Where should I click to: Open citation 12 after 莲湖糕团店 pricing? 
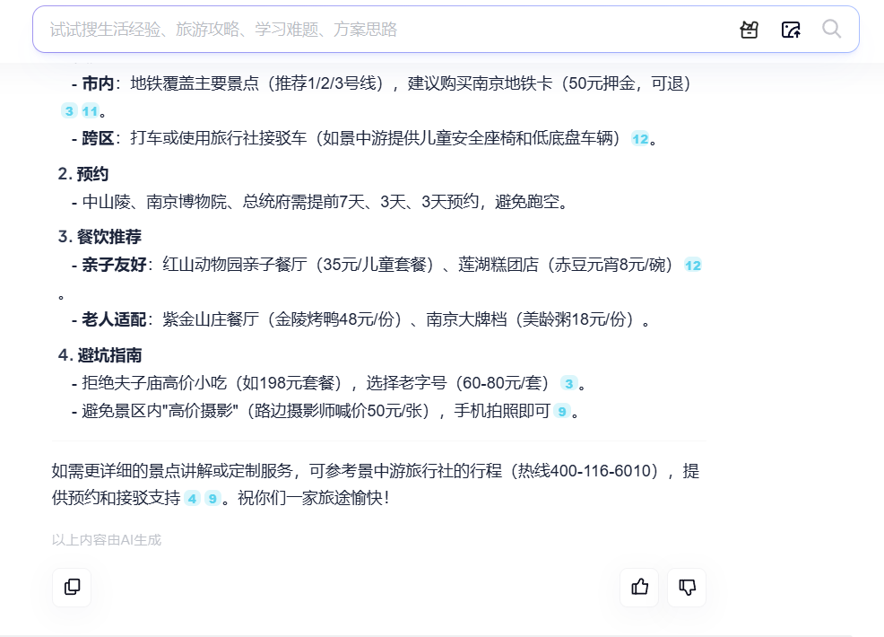(691, 266)
